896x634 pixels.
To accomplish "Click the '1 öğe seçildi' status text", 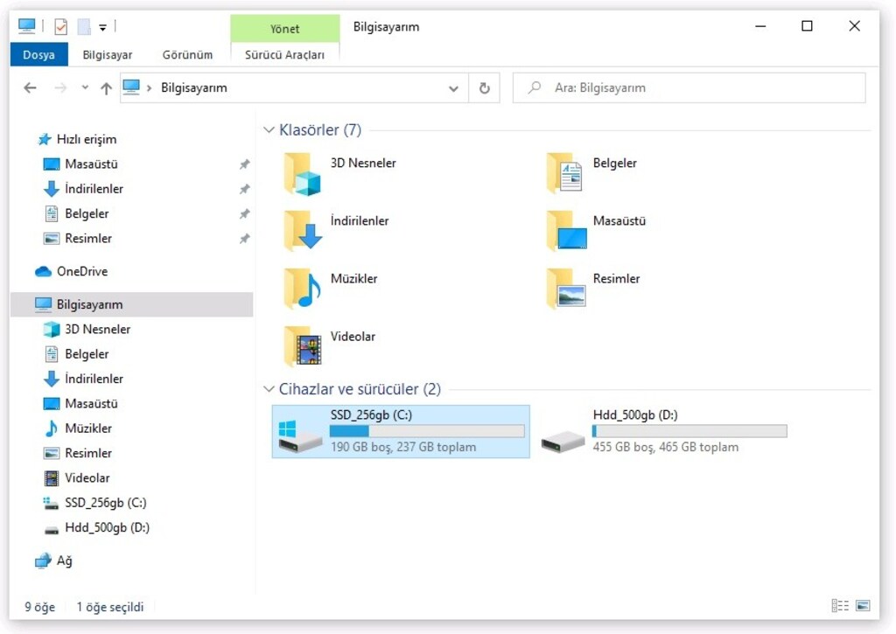I will (110, 607).
